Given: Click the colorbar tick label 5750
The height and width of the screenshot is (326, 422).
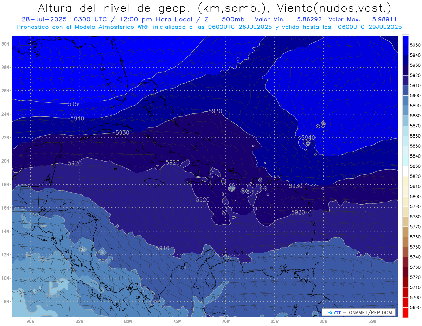Looking at the screenshot, I should [415, 247].
